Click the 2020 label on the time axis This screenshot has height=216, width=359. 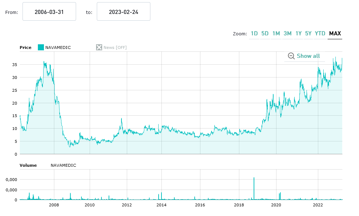[x=276, y=205]
